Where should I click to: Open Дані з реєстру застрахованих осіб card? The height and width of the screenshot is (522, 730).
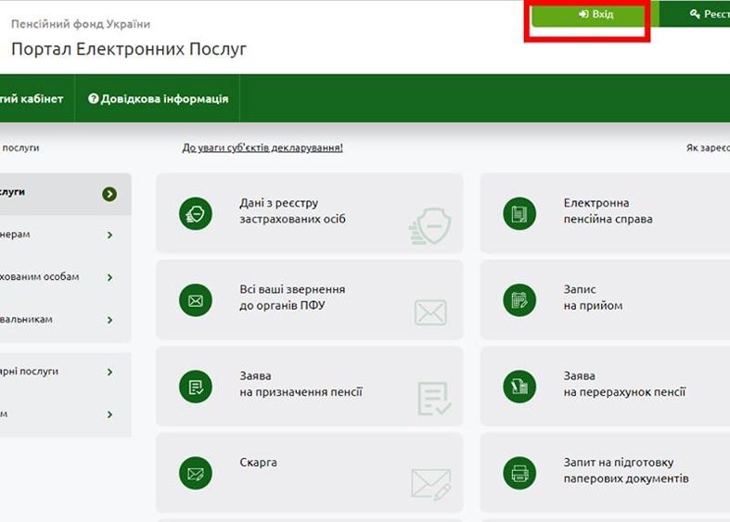(310, 213)
